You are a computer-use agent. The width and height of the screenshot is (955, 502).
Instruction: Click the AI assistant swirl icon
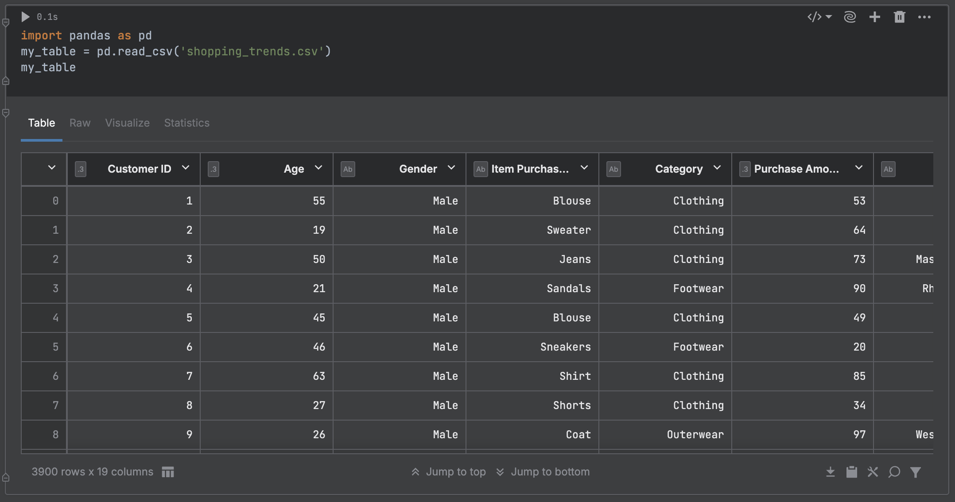tap(850, 17)
